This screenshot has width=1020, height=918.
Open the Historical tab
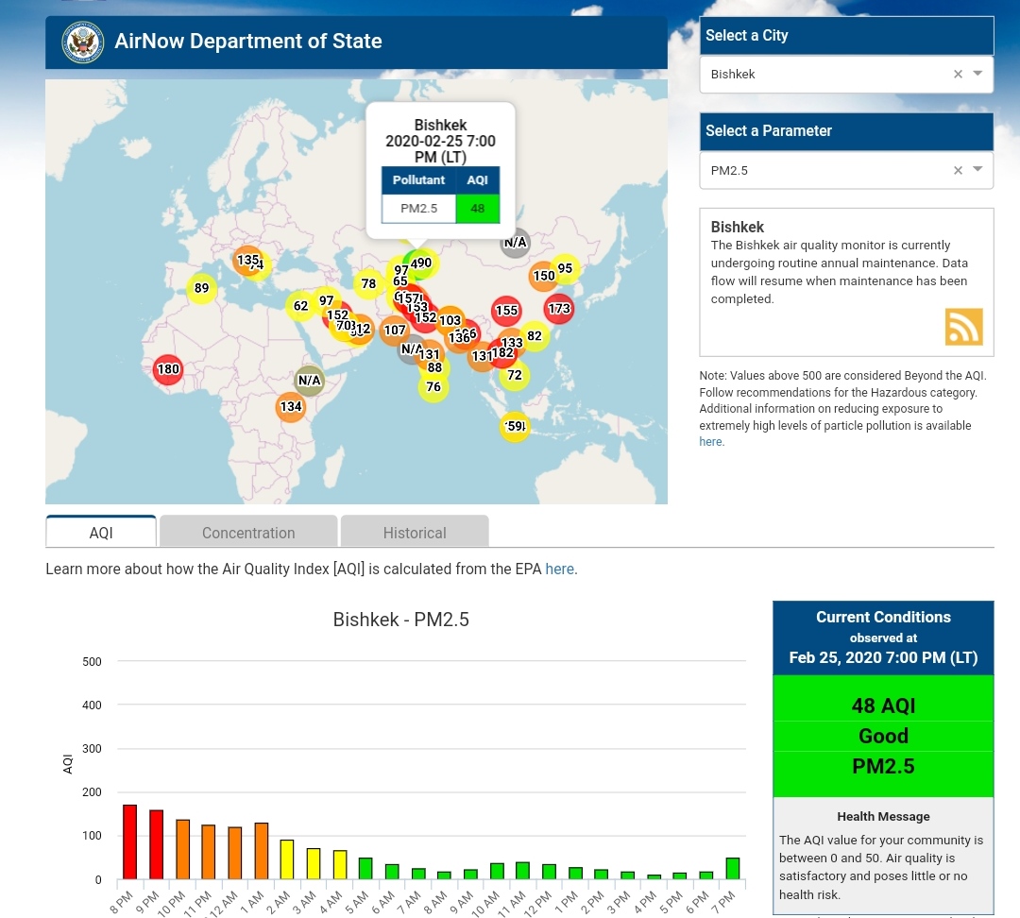pyautogui.click(x=415, y=533)
